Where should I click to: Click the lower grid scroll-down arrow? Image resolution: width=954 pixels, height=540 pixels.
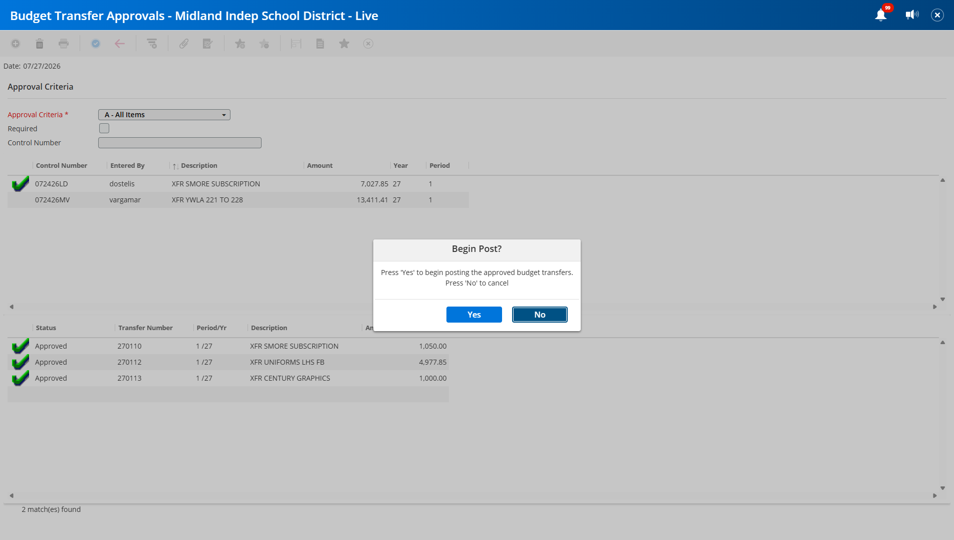942,488
